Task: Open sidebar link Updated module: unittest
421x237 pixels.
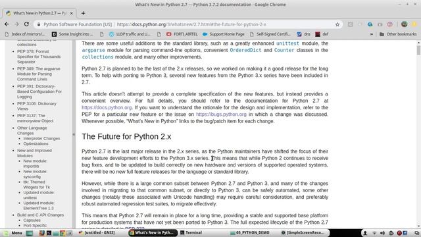Action: click(39, 195)
